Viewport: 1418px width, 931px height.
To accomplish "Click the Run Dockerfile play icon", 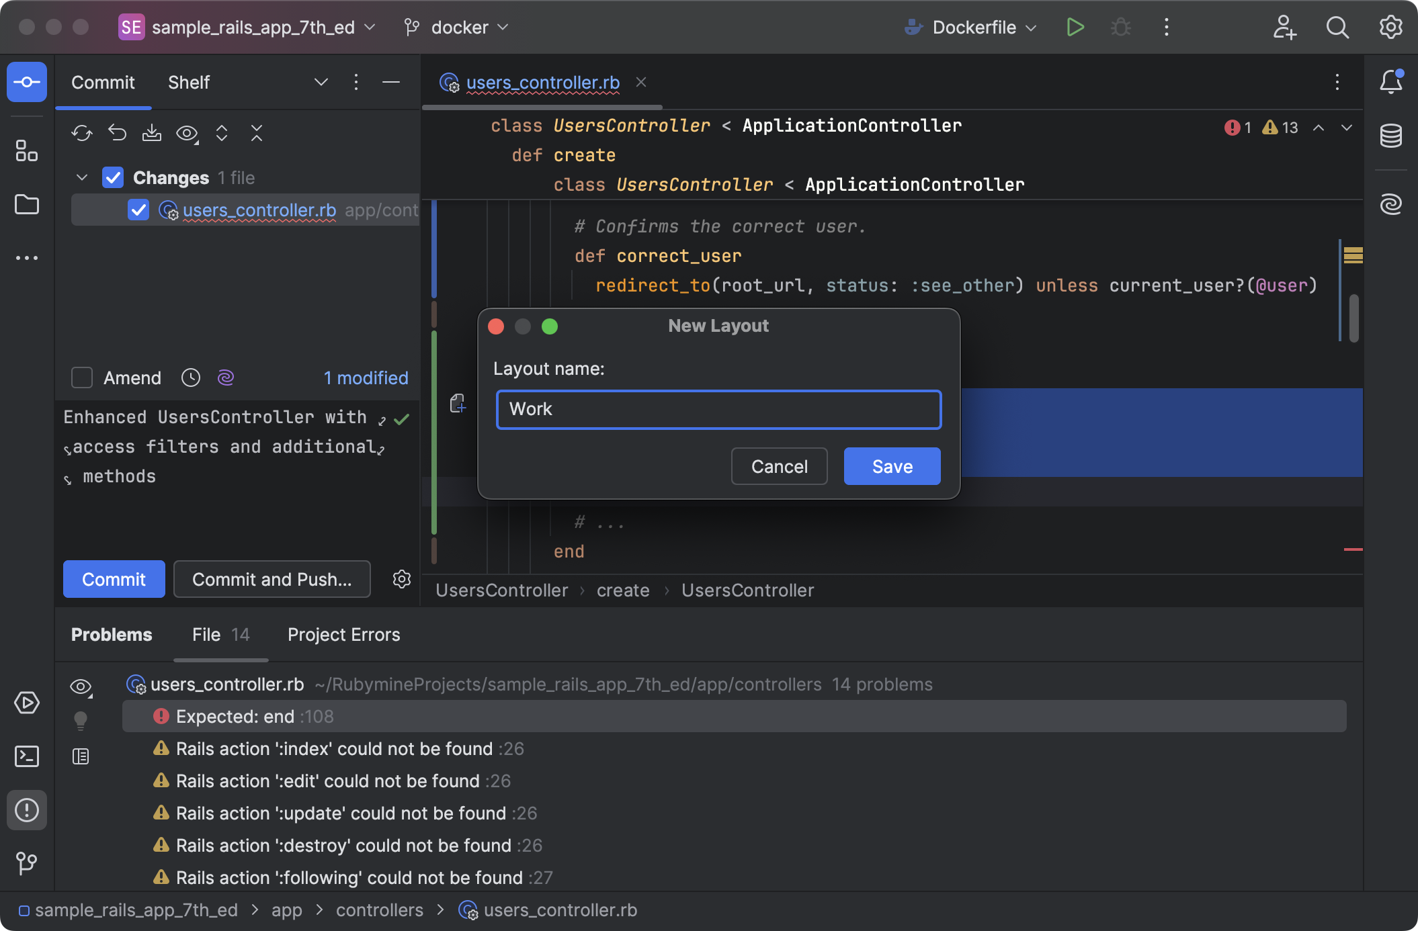I will click(x=1075, y=28).
